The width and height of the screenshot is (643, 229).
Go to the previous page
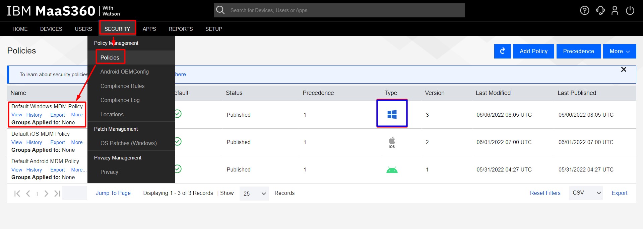tap(28, 193)
